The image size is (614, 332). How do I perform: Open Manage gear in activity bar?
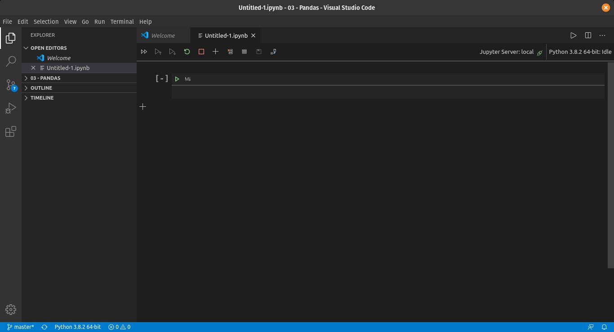pos(11,310)
